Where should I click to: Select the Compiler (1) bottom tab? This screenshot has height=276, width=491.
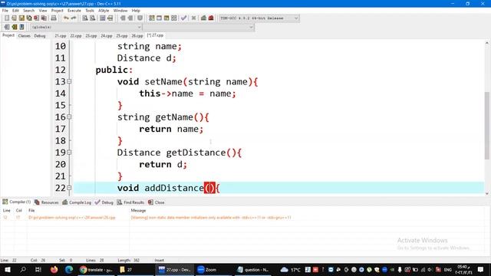pyautogui.click(x=17, y=202)
